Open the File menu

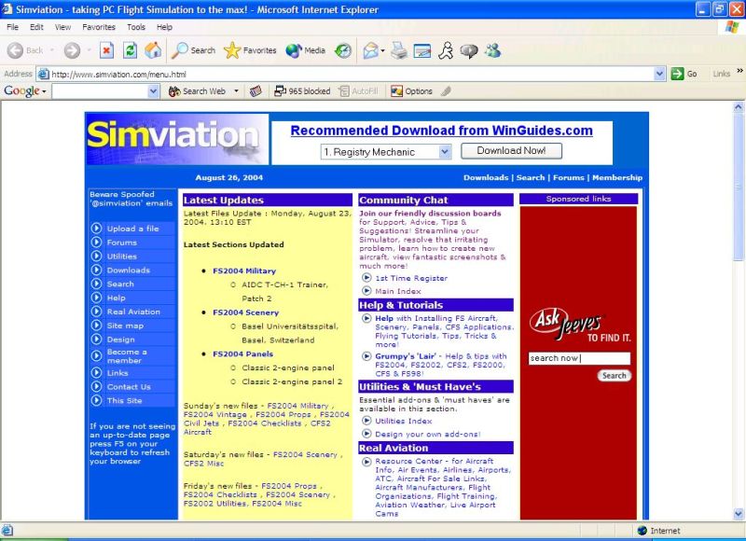point(13,27)
